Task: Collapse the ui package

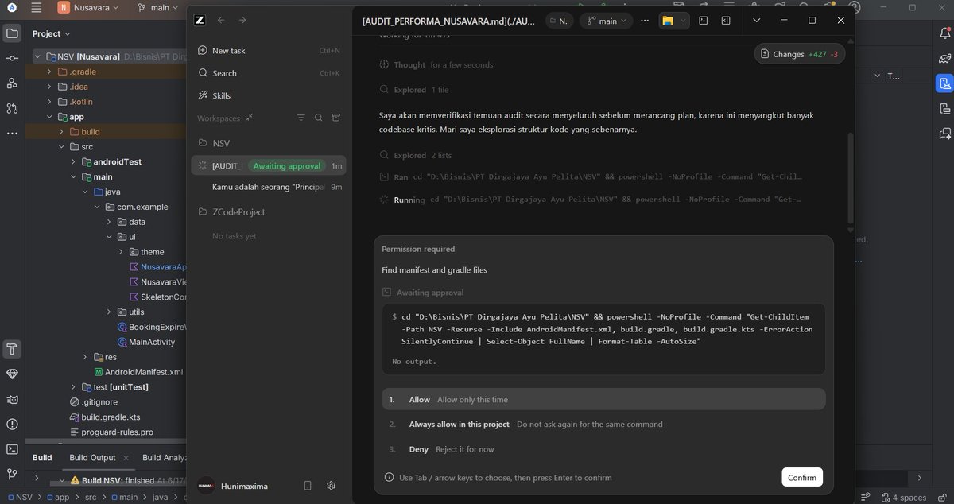Action: (109, 237)
